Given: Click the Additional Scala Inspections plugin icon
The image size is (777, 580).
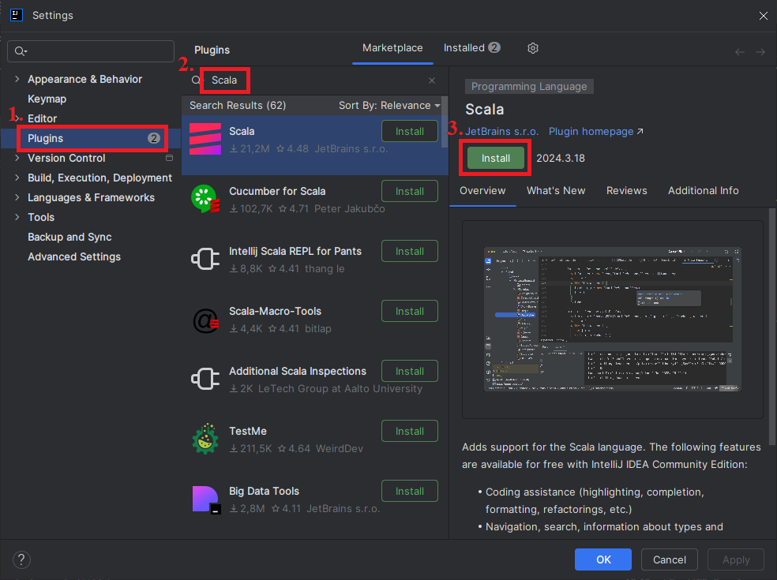Looking at the screenshot, I should coord(205,379).
